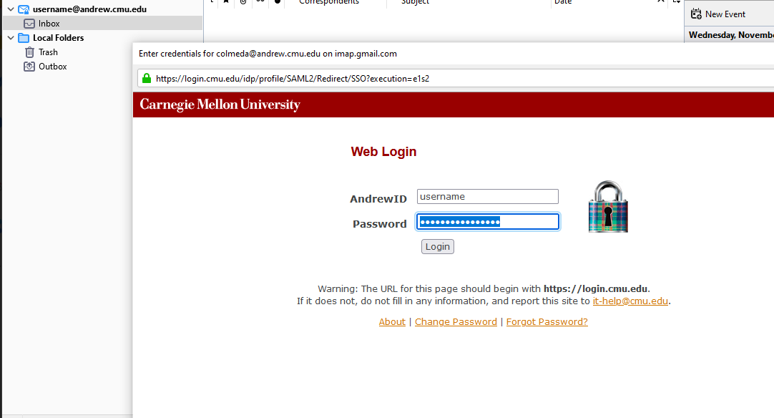Create a New Event in calendar pane
Image resolution: width=774 pixels, height=418 pixels.
(x=718, y=14)
